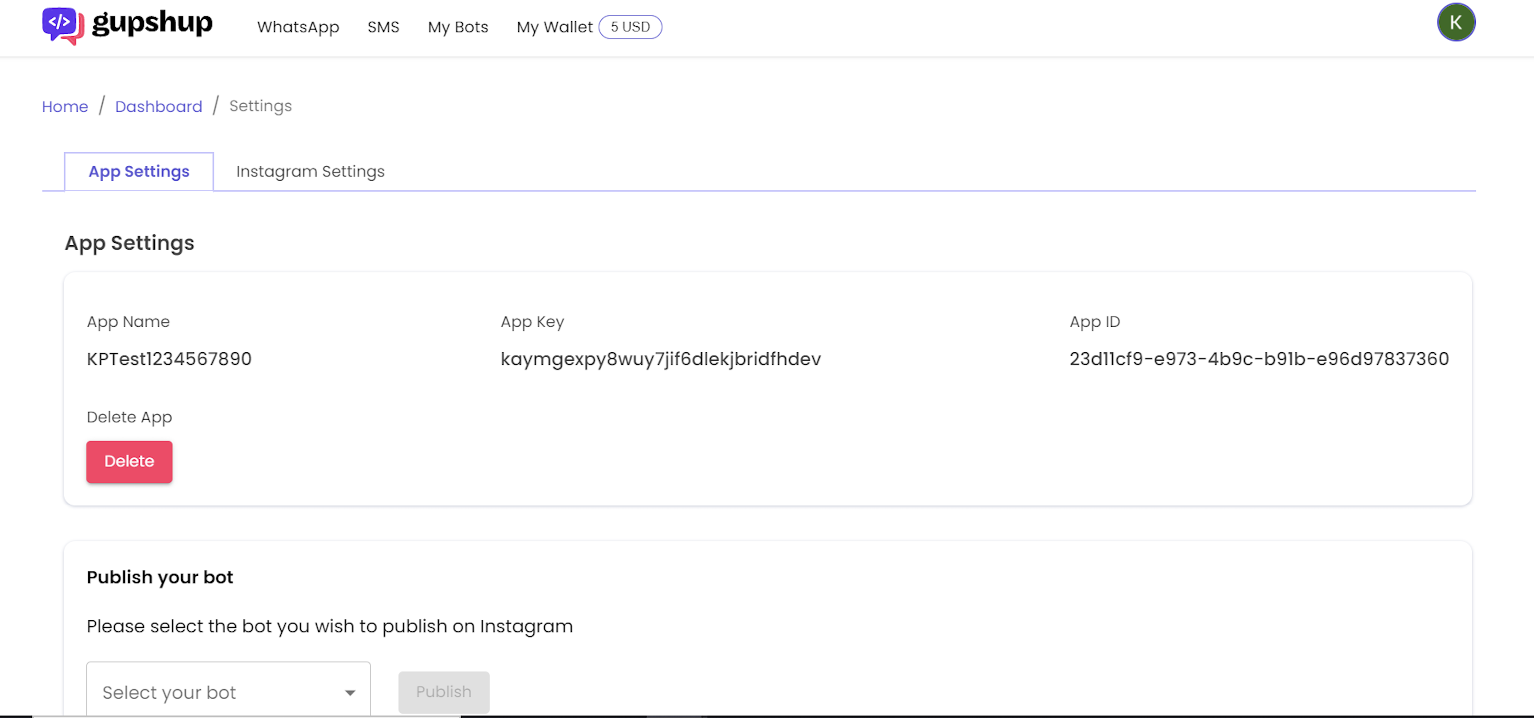The width and height of the screenshot is (1534, 718).
Task: Click the greyed Publish button
Action: point(443,692)
